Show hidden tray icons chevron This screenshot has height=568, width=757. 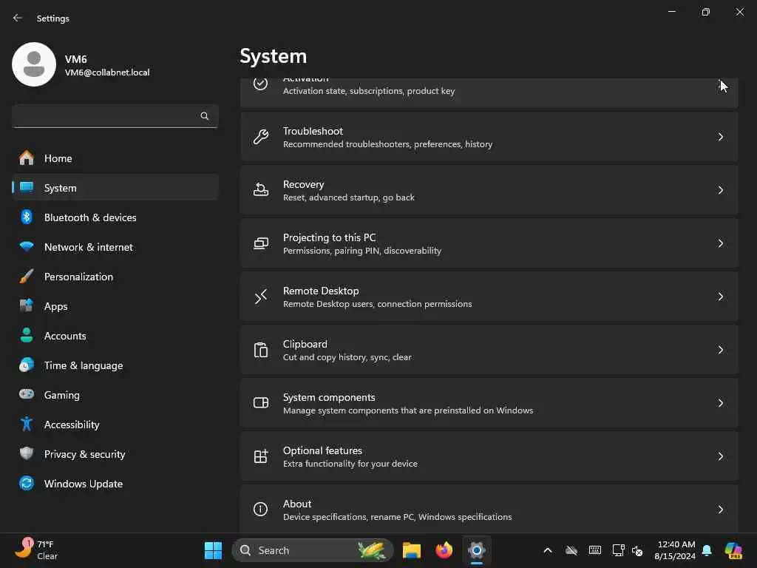click(x=548, y=550)
